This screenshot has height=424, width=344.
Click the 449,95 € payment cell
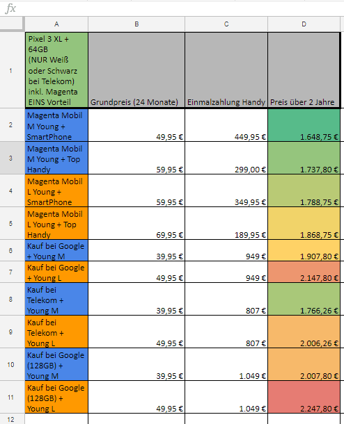pos(226,125)
